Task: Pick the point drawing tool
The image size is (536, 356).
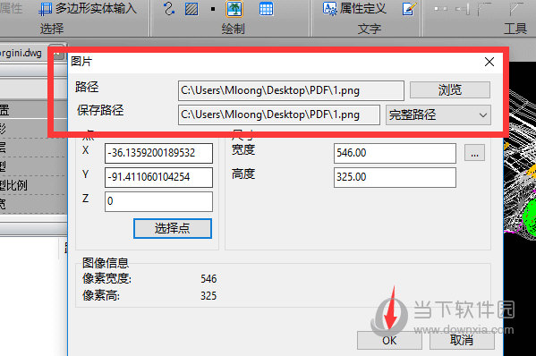Action: click(x=213, y=9)
